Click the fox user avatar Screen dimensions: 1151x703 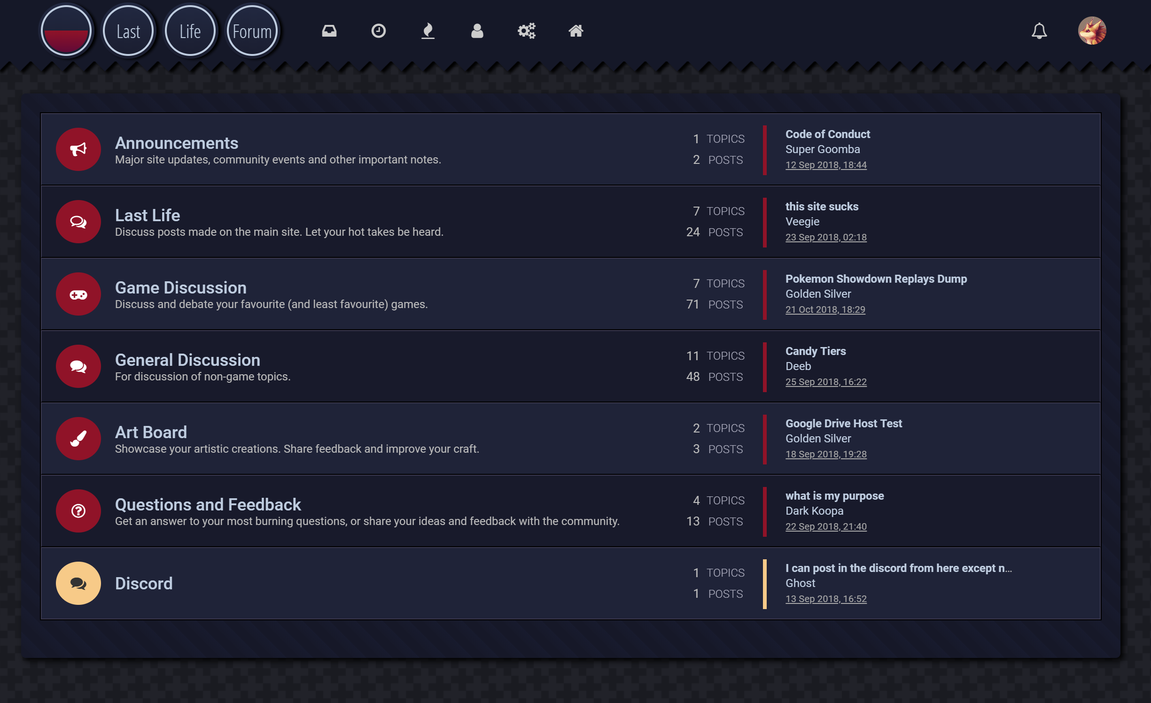point(1091,31)
